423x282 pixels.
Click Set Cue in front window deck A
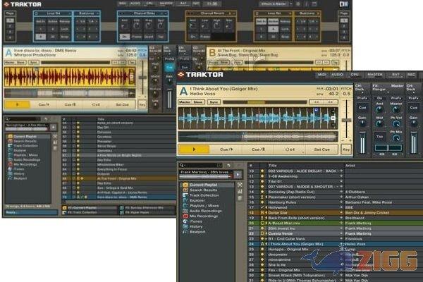click(321, 149)
